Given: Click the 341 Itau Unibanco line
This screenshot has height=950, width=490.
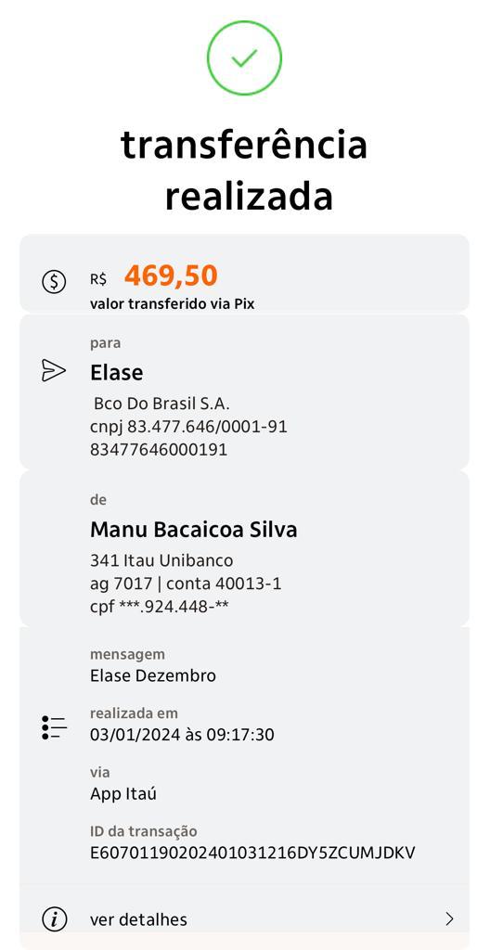Looking at the screenshot, I should [x=161, y=560].
